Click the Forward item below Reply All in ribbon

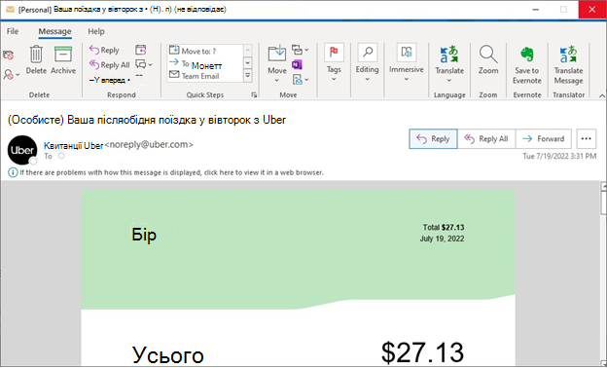click(x=109, y=80)
